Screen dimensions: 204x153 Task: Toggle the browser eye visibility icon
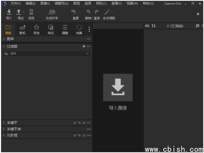pos(147,26)
